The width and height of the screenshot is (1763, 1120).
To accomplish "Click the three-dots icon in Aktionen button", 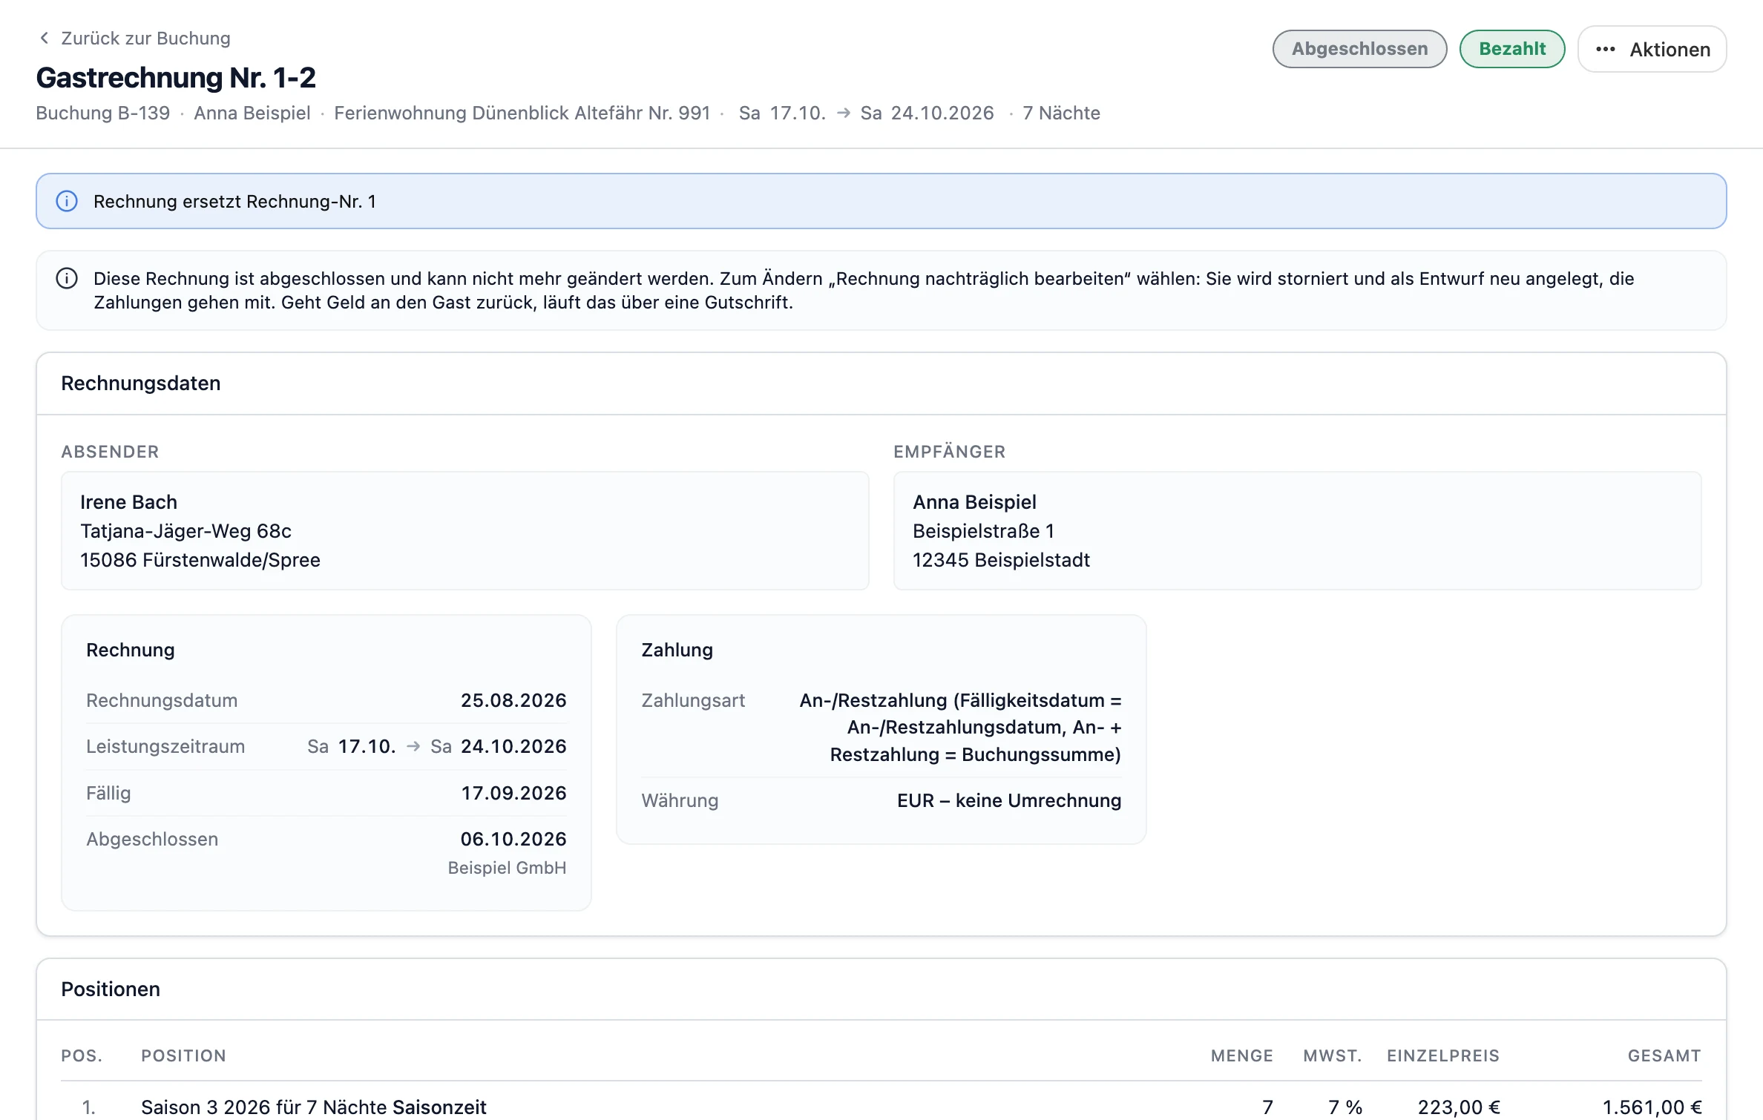I will [x=1606, y=49].
